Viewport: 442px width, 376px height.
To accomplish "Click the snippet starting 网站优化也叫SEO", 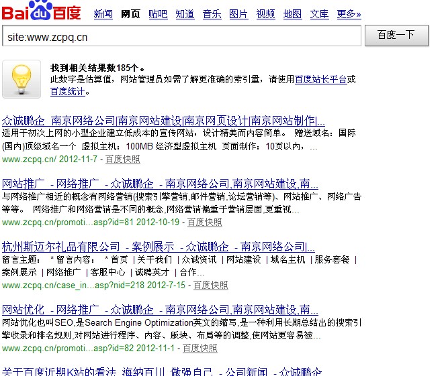I will (x=181, y=329).
